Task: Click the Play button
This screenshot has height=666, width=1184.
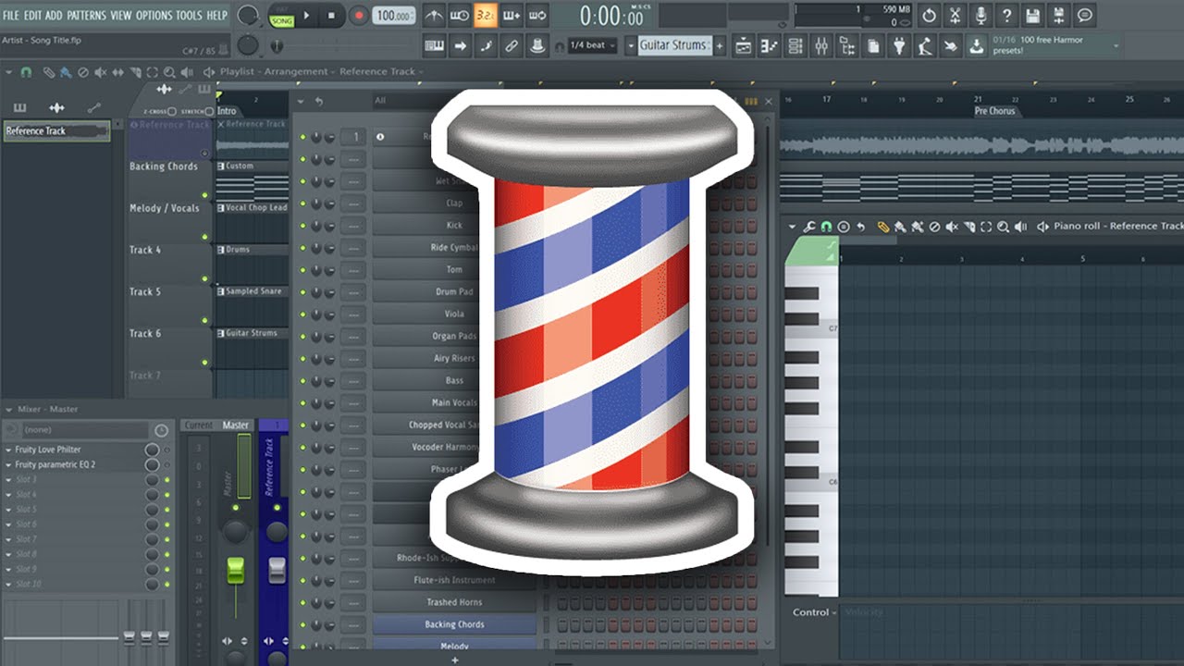Action: tap(306, 16)
